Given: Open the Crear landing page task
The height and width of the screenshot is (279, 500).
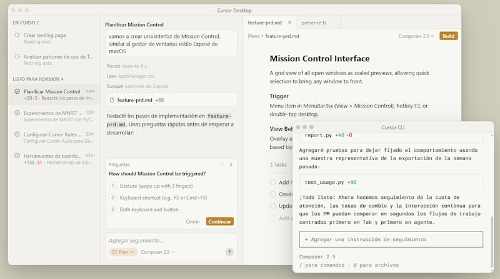Looking at the screenshot, I should [54, 38].
